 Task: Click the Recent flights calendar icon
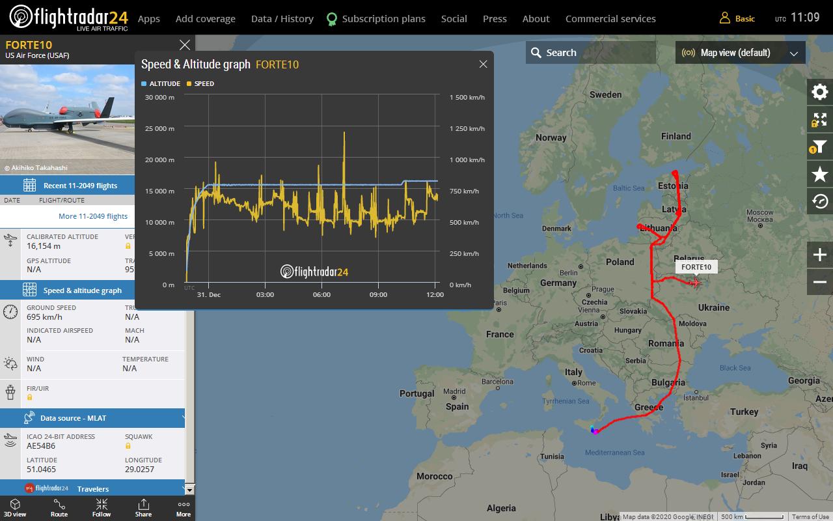[29, 185]
